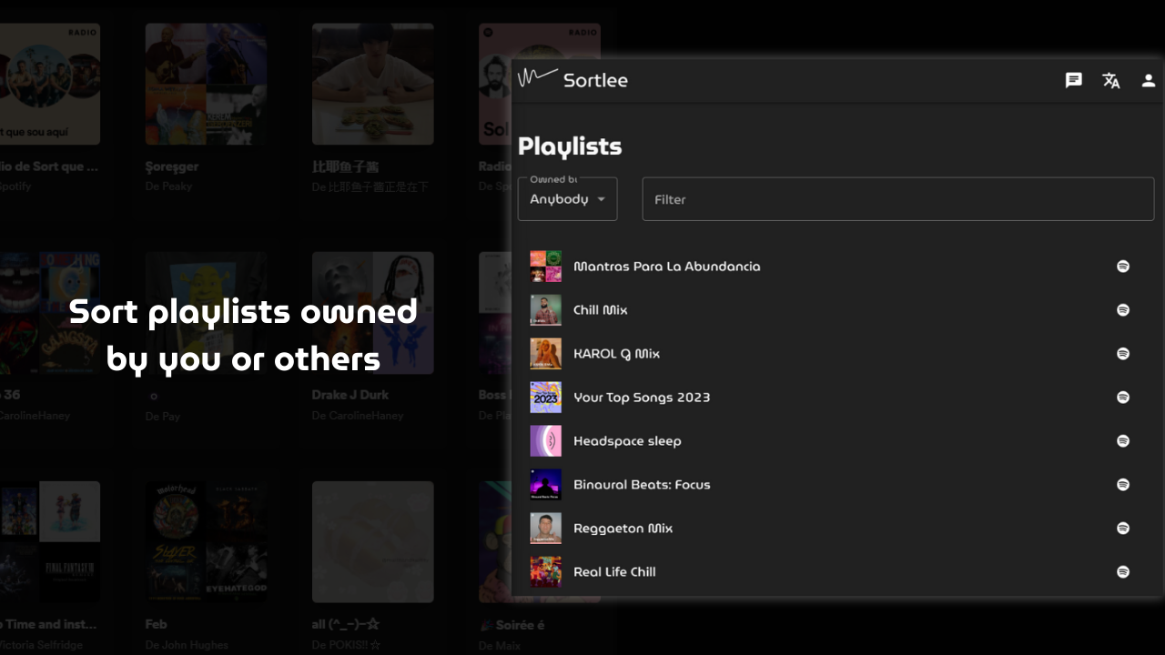Click the Spotify icon for KAROL G Mix
Screen dimensions: 1165x655
click(x=1123, y=354)
